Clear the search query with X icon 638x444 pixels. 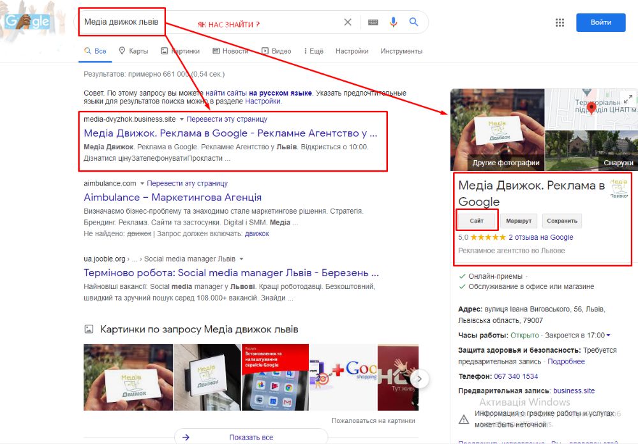(x=348, y=22)
